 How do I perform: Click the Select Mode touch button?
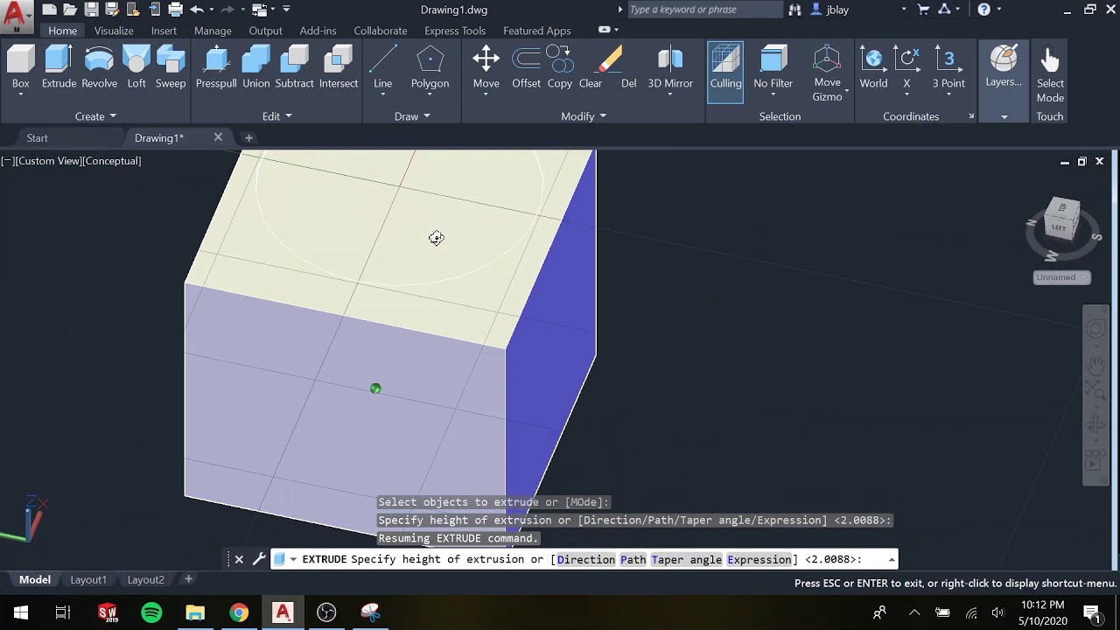click(1050, 75)
